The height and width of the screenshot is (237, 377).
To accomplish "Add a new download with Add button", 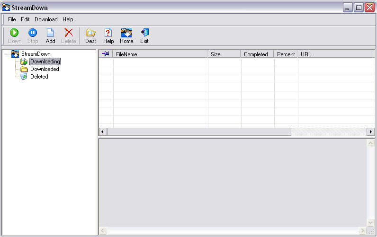I will pyautogui.click(x=51, y=36).
